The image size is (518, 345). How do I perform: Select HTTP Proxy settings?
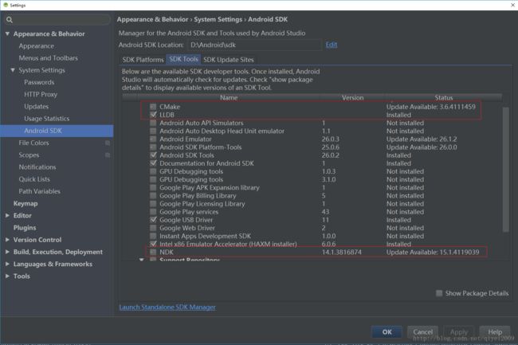click(41, 95)
